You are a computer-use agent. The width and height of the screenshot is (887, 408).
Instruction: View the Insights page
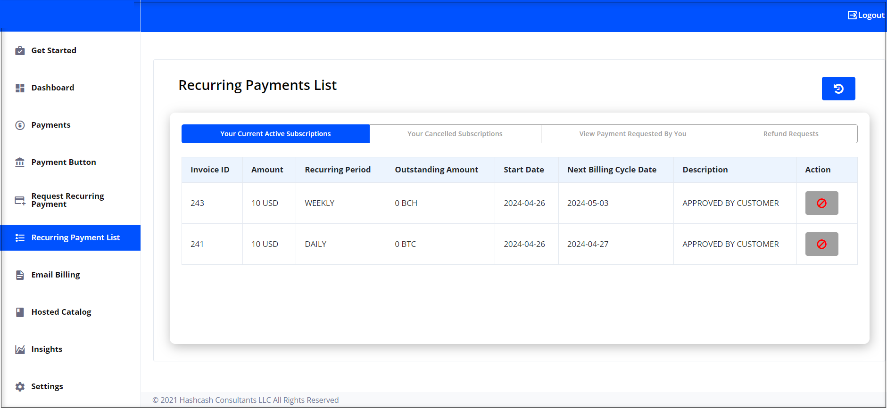71,349
